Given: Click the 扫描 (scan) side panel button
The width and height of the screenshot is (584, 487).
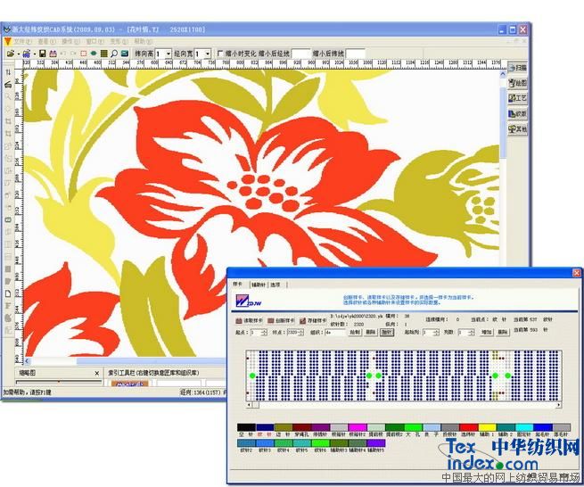Looking at the screenshot, I should pos(517,68).
